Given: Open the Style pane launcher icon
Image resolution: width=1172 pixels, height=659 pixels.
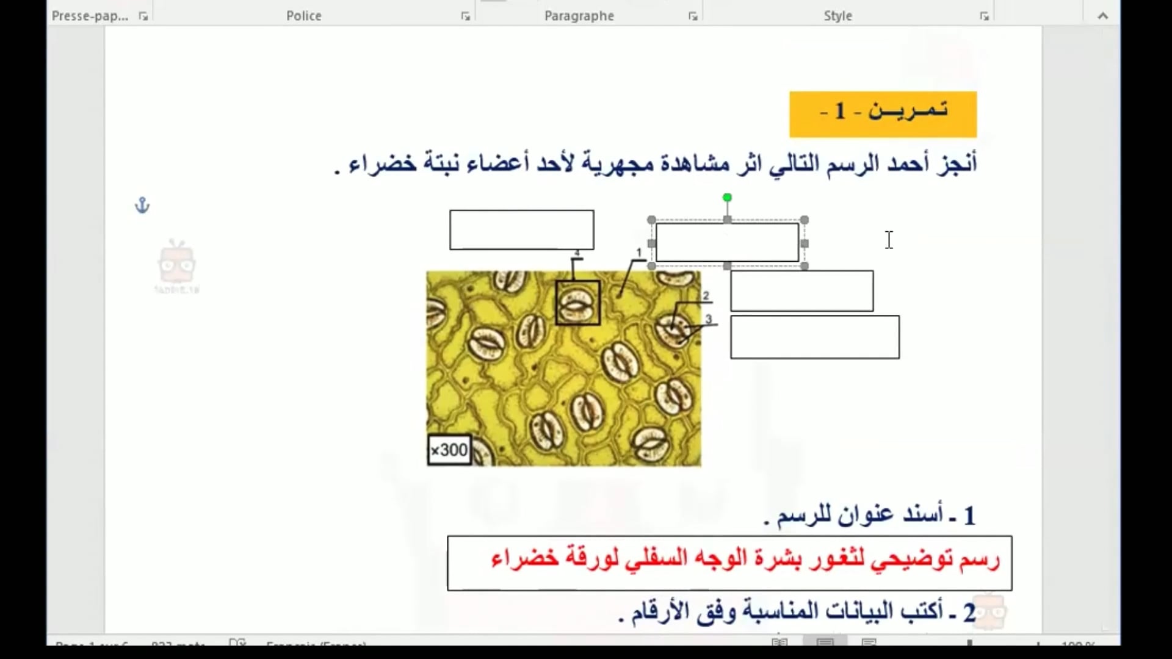Looking at the screenshot, I should point(984,16).
